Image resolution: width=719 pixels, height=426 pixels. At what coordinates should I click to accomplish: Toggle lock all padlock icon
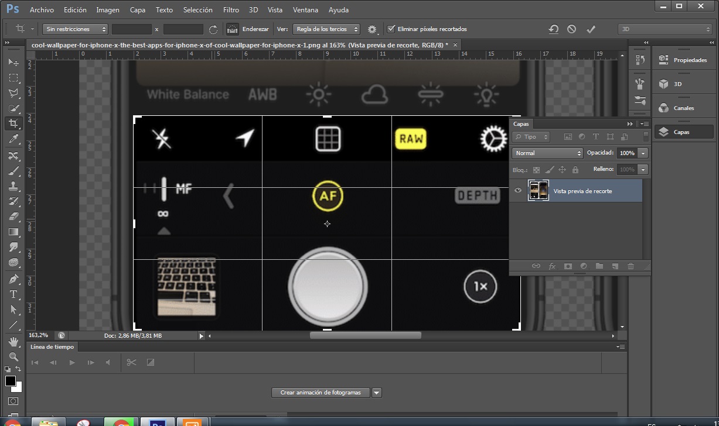(575, 170)
